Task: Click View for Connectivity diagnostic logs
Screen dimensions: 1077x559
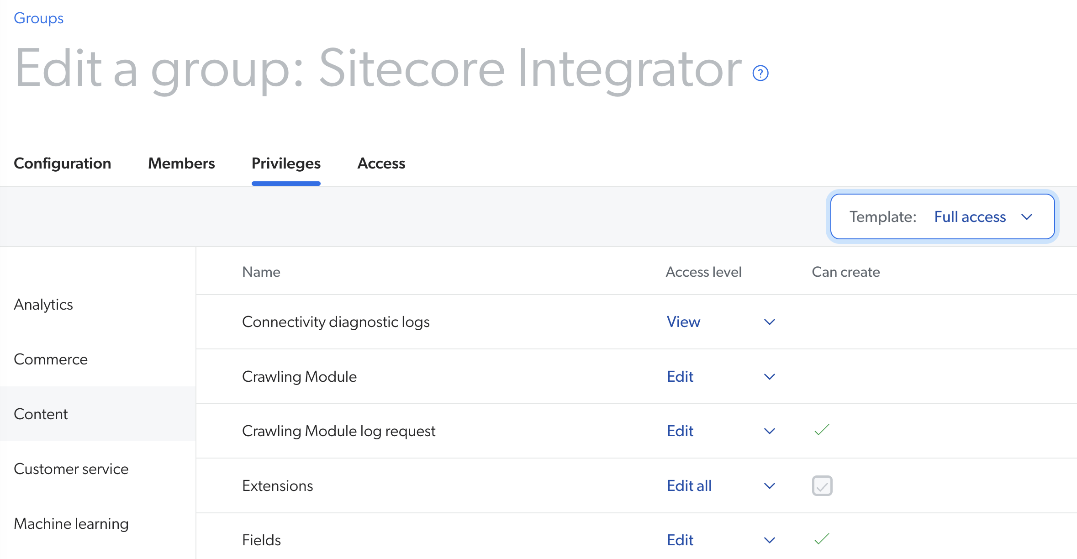Action: (683, 322)
